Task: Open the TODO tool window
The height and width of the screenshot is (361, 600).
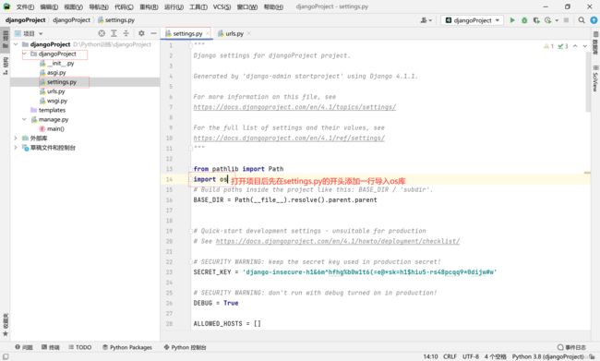Action: point(80,347)
